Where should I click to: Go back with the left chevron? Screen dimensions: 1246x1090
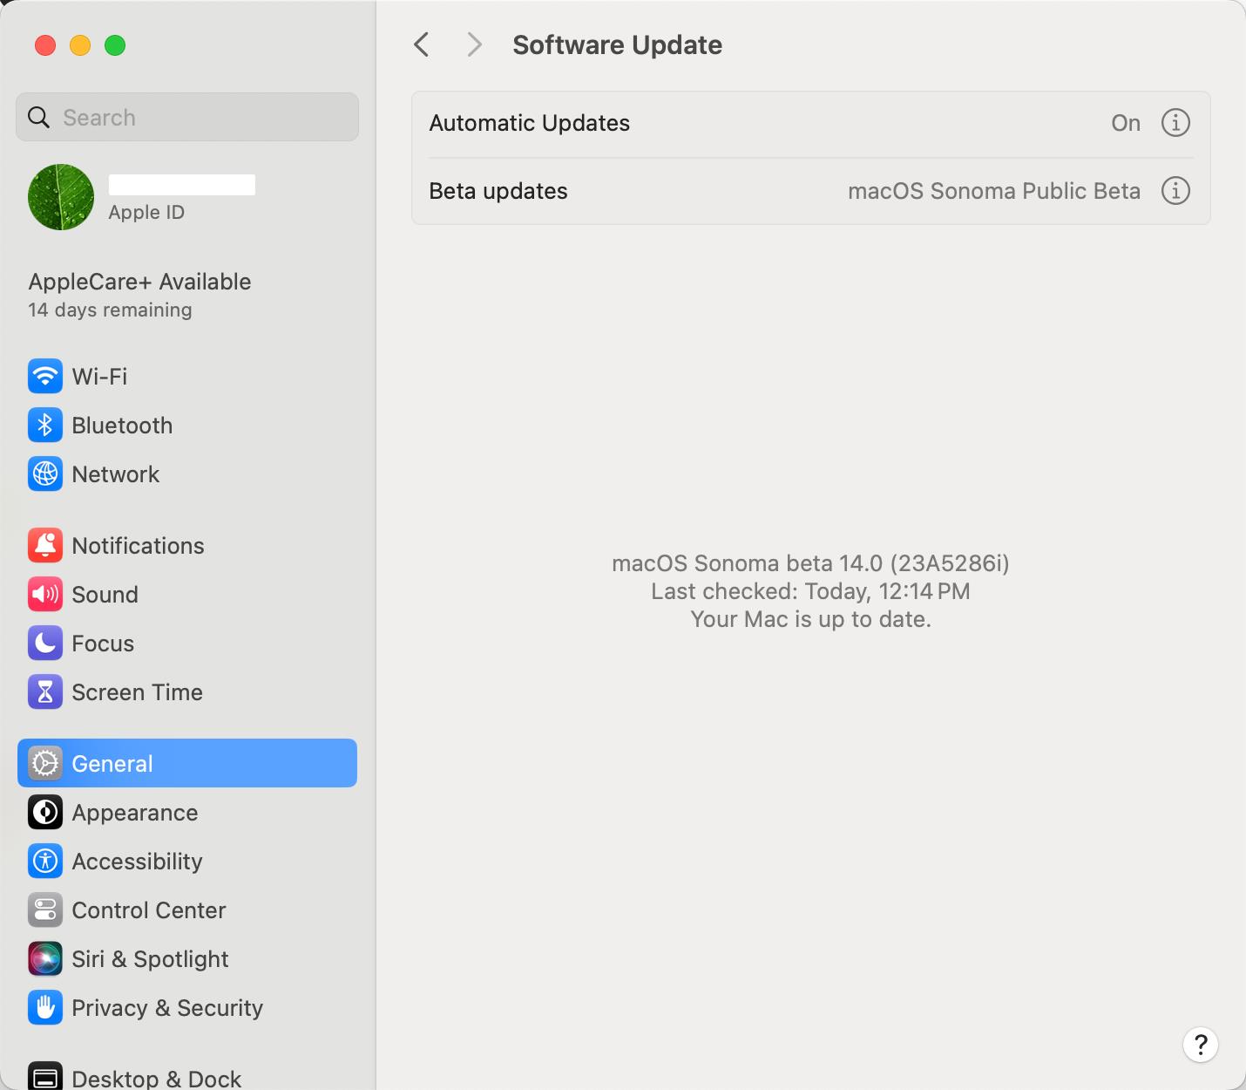pyautogui.click(x=422, y=44)
